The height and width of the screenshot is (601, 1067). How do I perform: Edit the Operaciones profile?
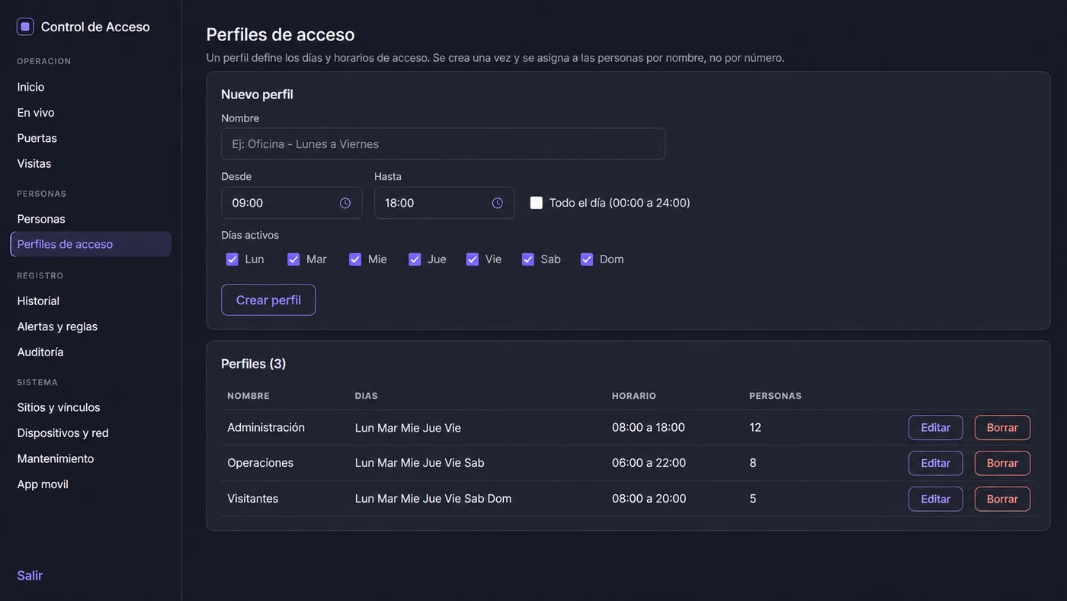coord(935,463)
